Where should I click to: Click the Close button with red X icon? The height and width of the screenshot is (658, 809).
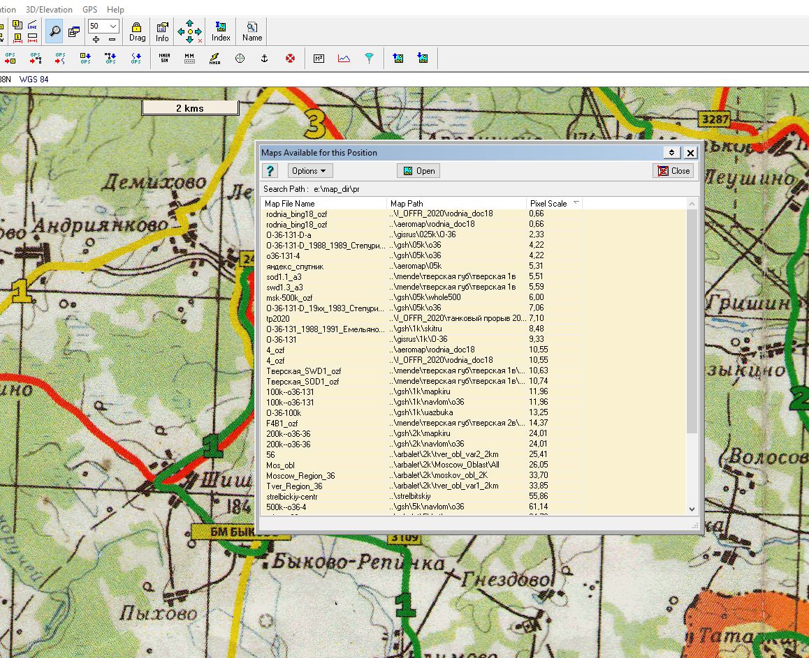click(x=673, y=171)
